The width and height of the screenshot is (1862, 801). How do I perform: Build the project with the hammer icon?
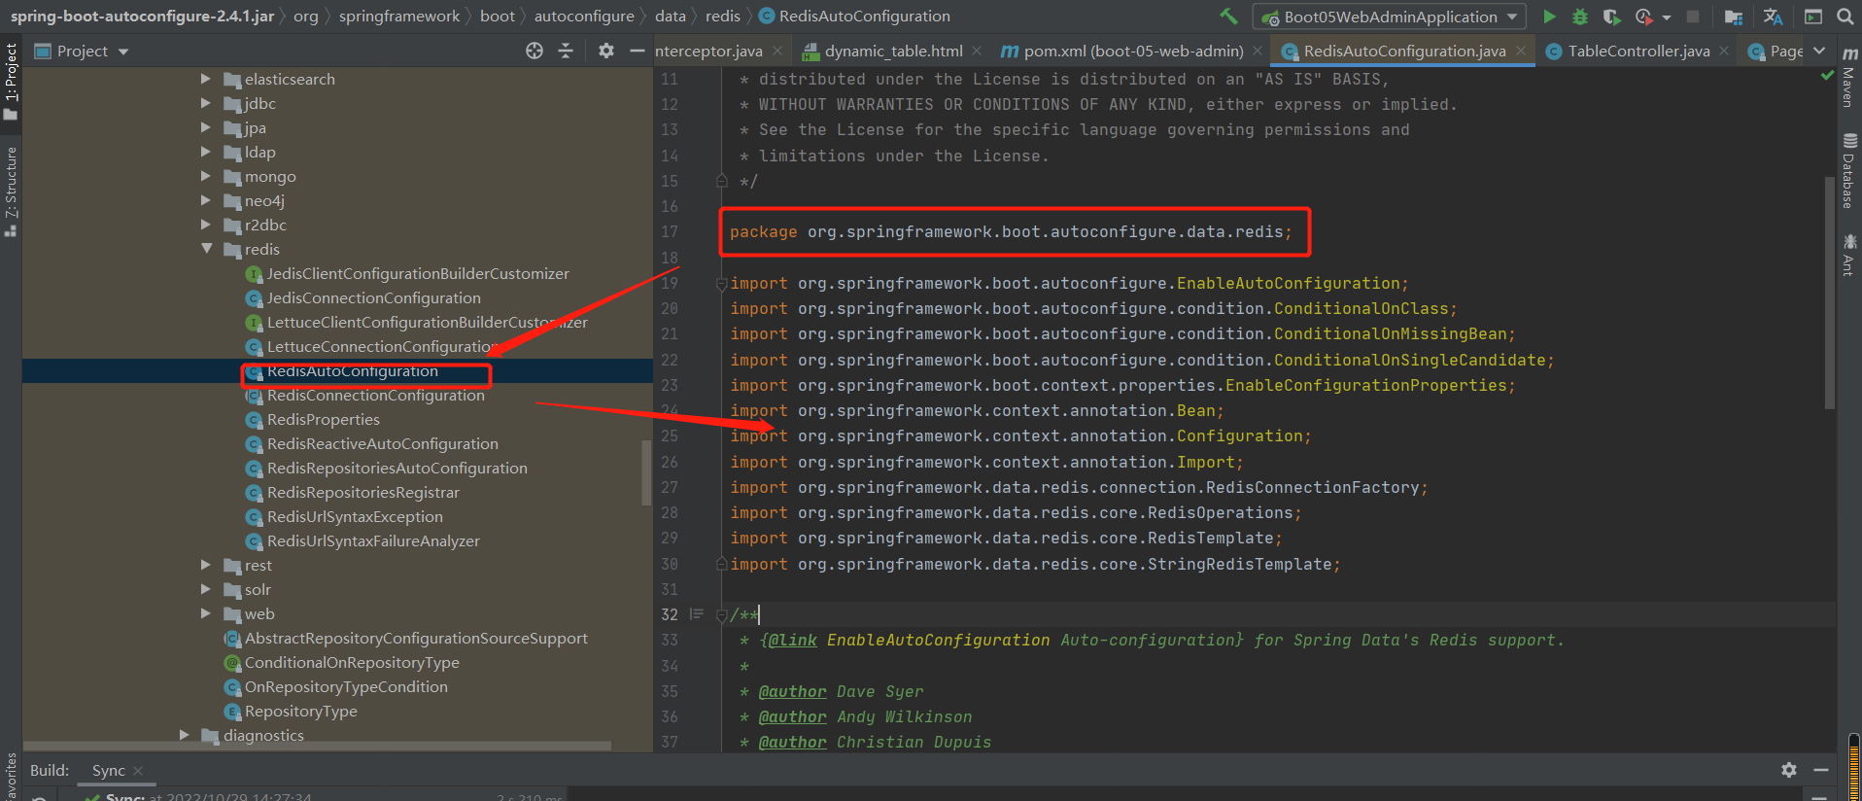pyautogui.click(x=1229, y=16)
